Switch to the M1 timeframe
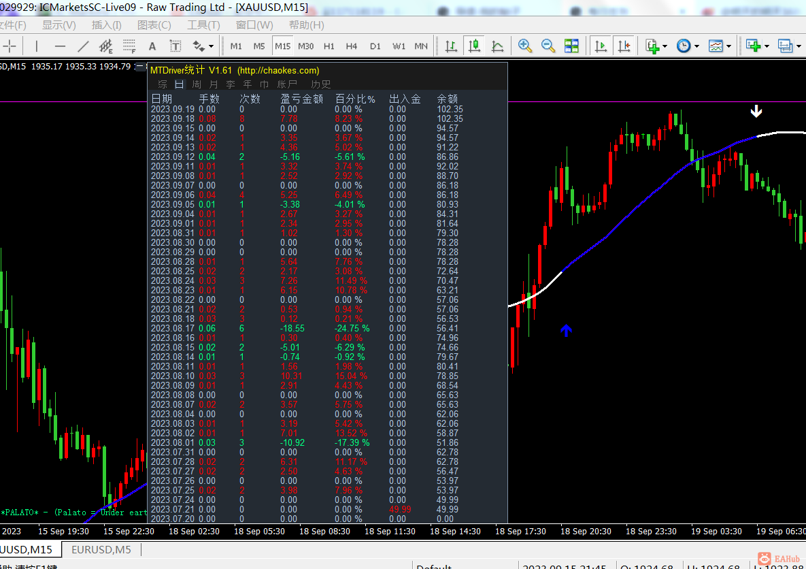Image resolution: width=806 pixels, height=569 pixels. (236, 46)
